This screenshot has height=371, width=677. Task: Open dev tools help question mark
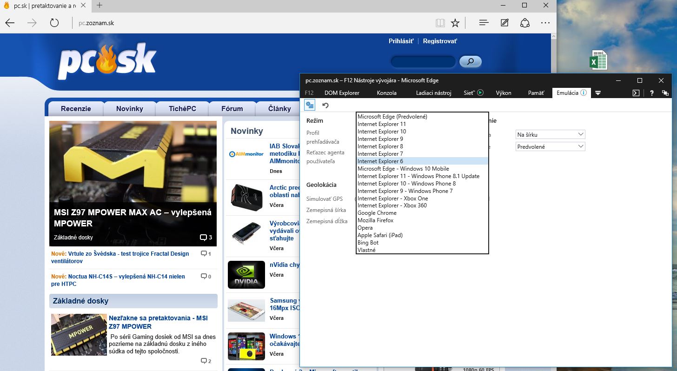point(652,93)
